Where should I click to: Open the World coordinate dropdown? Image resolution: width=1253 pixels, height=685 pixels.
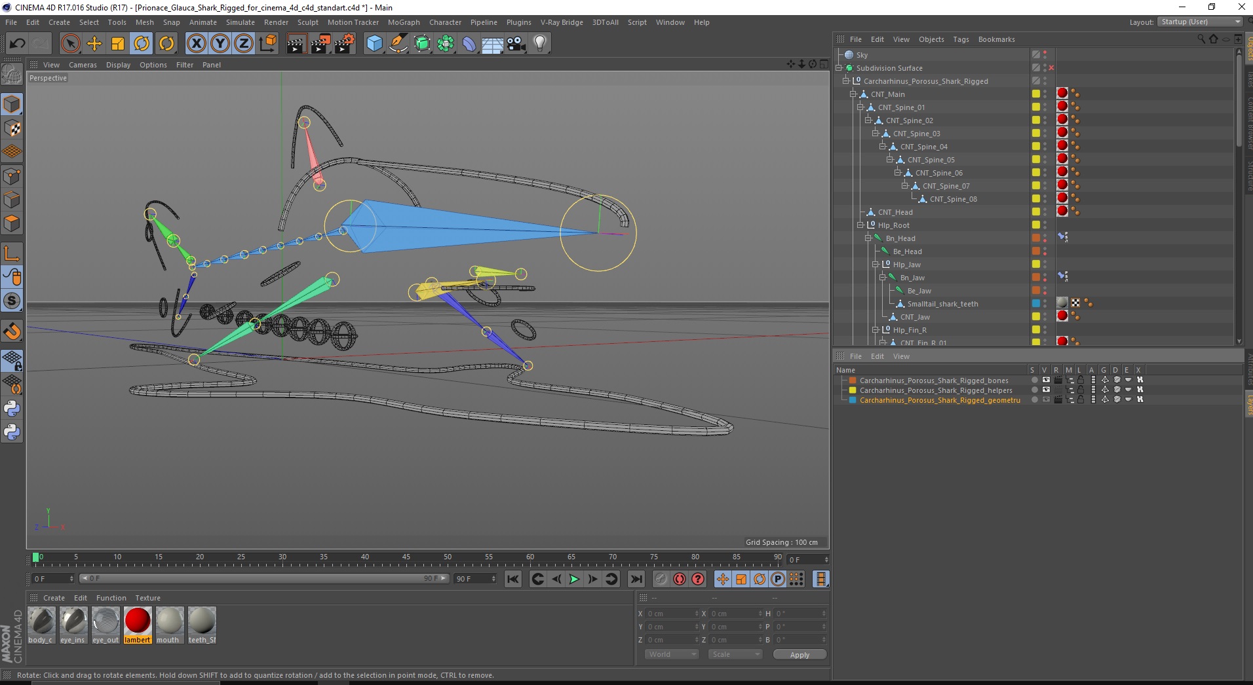(x=672, y=654)
